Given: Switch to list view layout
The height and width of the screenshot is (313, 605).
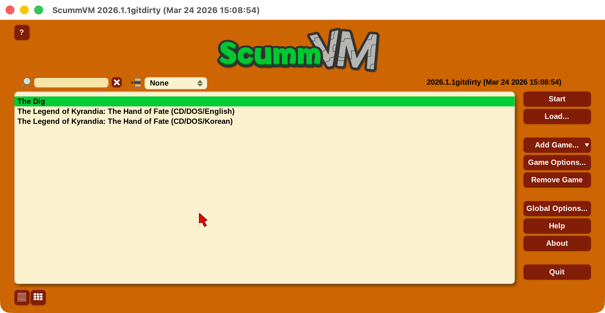Looking at the screenshot, I should pyautogui.click(x=22, y=297).
